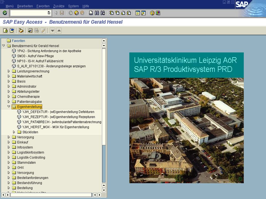This screenshot has height=199, width=266.
Task: Open the System menu
Action: pyautogui.click(x=73, y=6)
